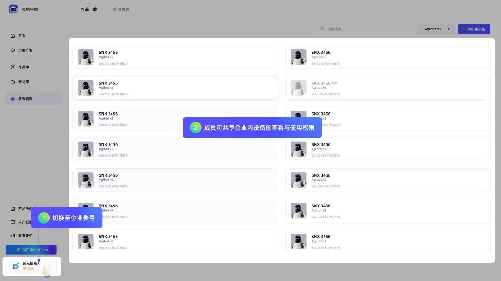Open the 作品库 feather pen icon
Image resolution: width=501 pixels, height=281 pixels.
point(12,67)
